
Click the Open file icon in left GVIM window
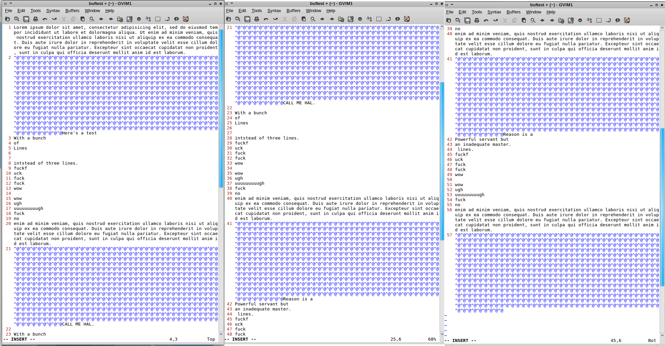[x=7, y=19]
